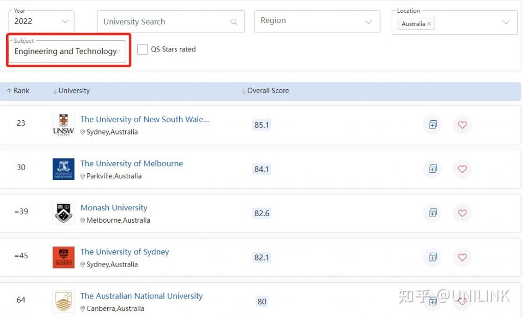Add Monash University to compare
523x318 pixels.
click(433, 213)
